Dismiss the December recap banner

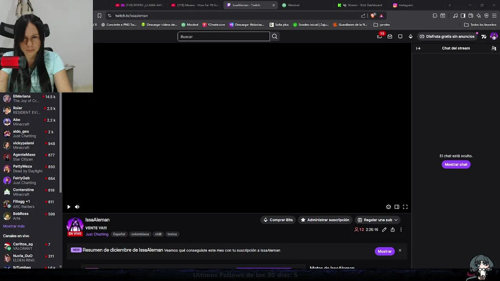(x=400, y=251)
